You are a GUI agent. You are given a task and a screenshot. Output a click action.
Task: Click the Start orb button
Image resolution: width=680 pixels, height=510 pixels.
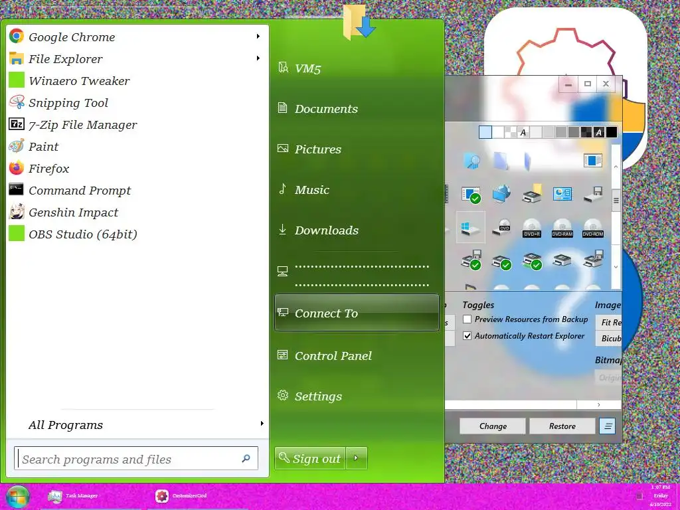(17, 497)
